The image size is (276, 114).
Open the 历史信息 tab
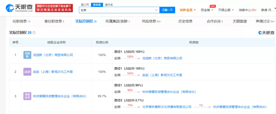pos(185,21)
